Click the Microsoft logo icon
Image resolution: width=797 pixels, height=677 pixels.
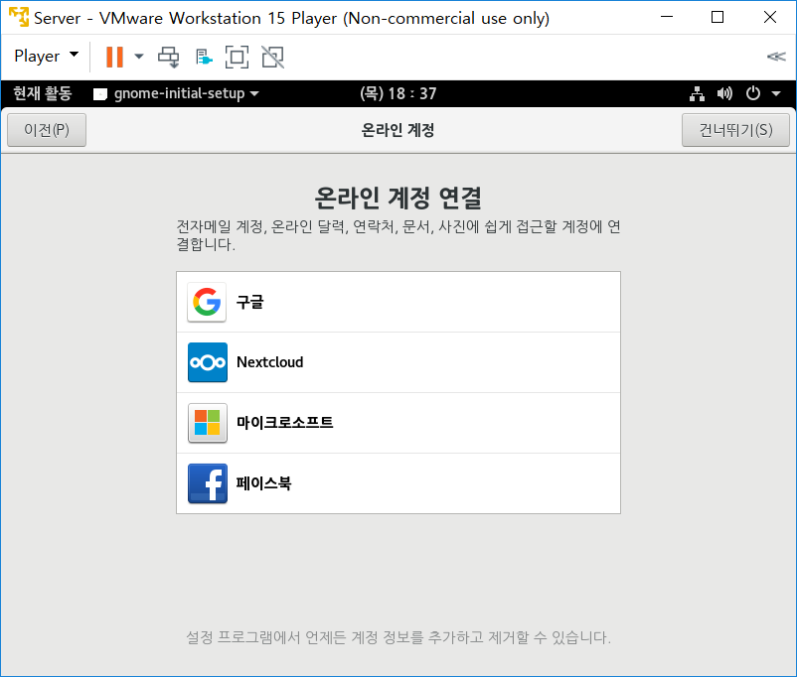click(x=208, y=423)
